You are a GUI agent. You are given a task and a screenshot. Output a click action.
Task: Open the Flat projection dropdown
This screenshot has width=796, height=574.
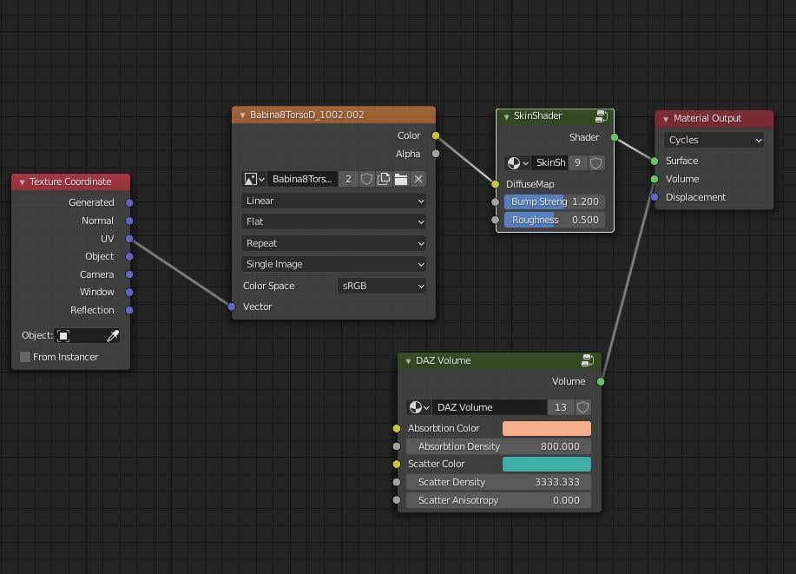click(333, 222)
